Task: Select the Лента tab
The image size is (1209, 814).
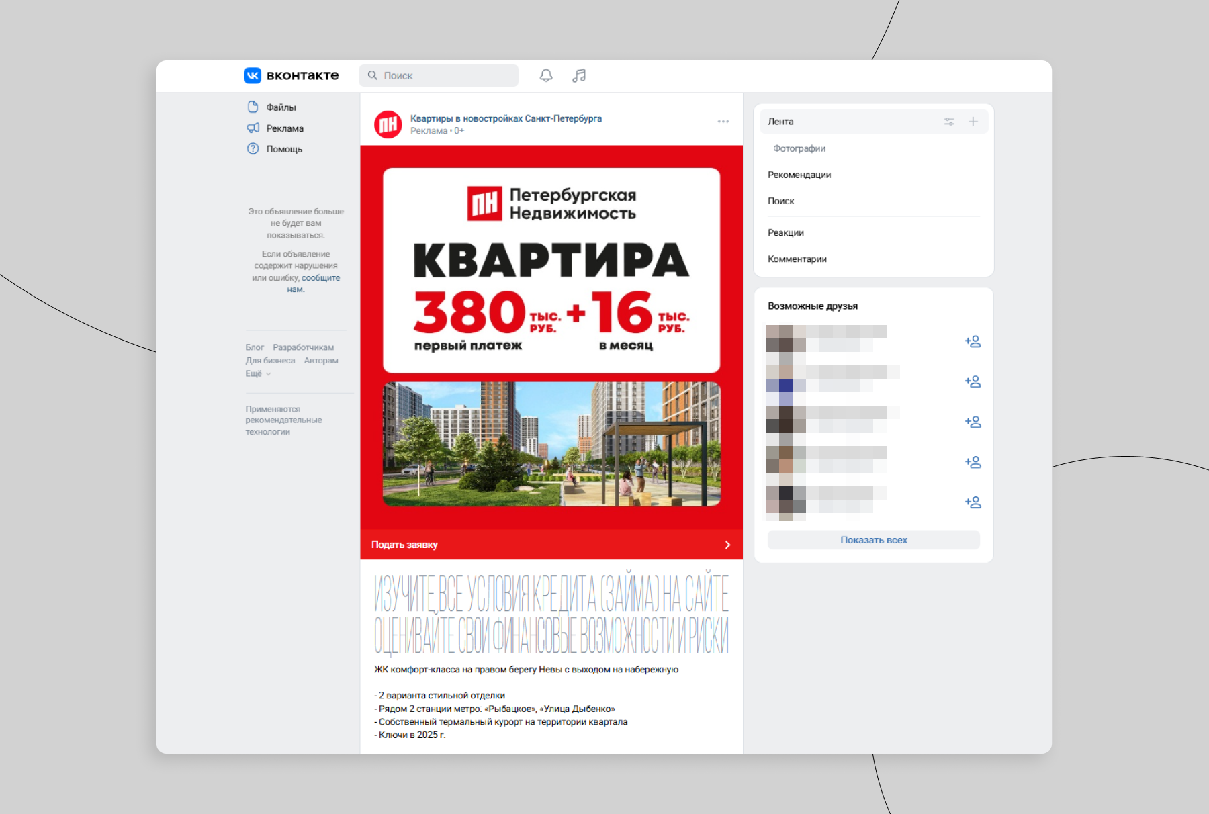Action: pos(873,122)
